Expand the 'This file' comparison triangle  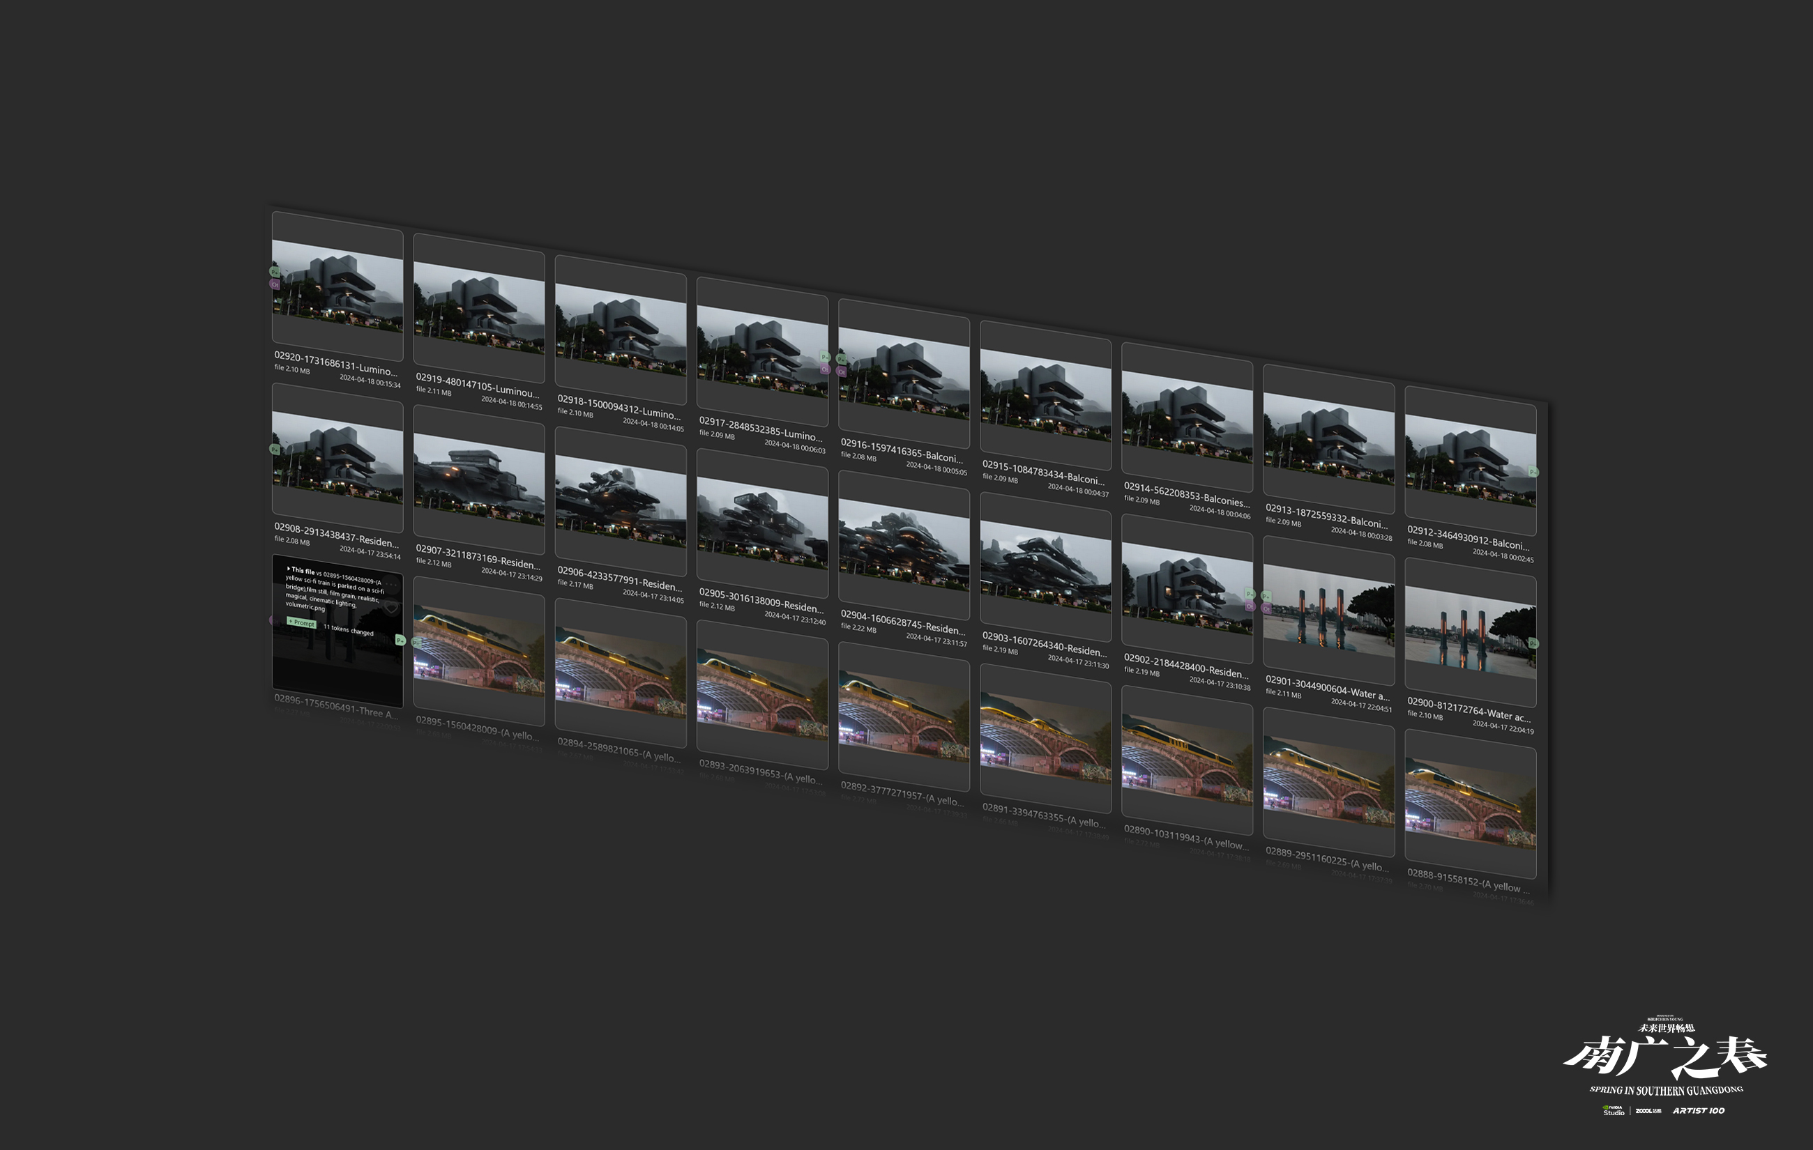click(289, 569)
